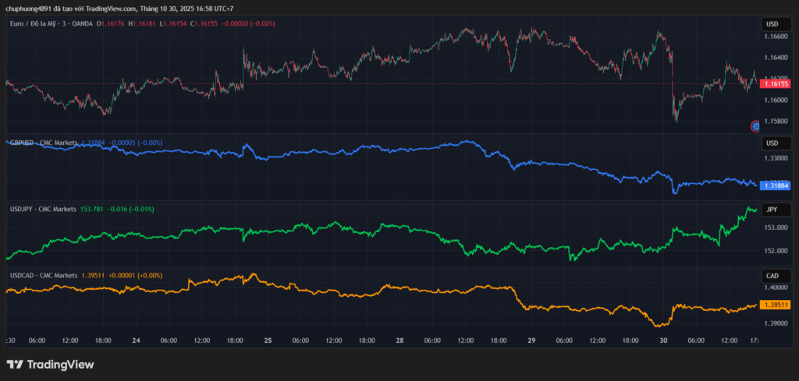Image resolution: width=799 pixels, height=381 pixels.
Task: Click date 30 on the time axis
Action: 663,340
